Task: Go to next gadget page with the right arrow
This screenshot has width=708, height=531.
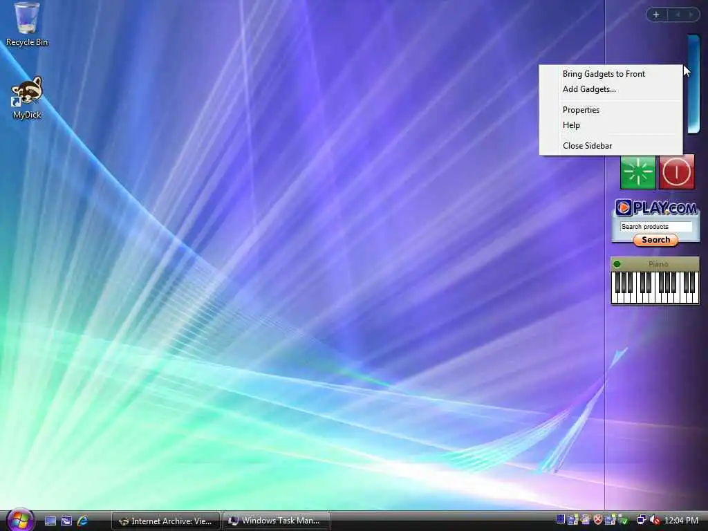Action: click(x=691, y=15)
